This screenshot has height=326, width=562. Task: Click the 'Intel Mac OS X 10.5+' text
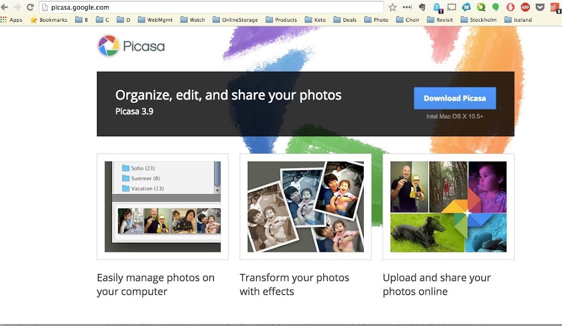455,116
